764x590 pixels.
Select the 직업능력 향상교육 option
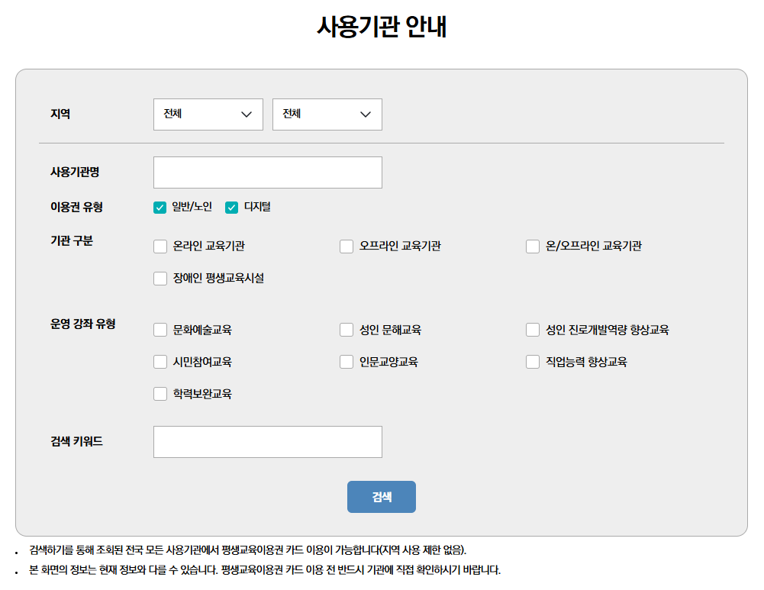click(532, 361)
